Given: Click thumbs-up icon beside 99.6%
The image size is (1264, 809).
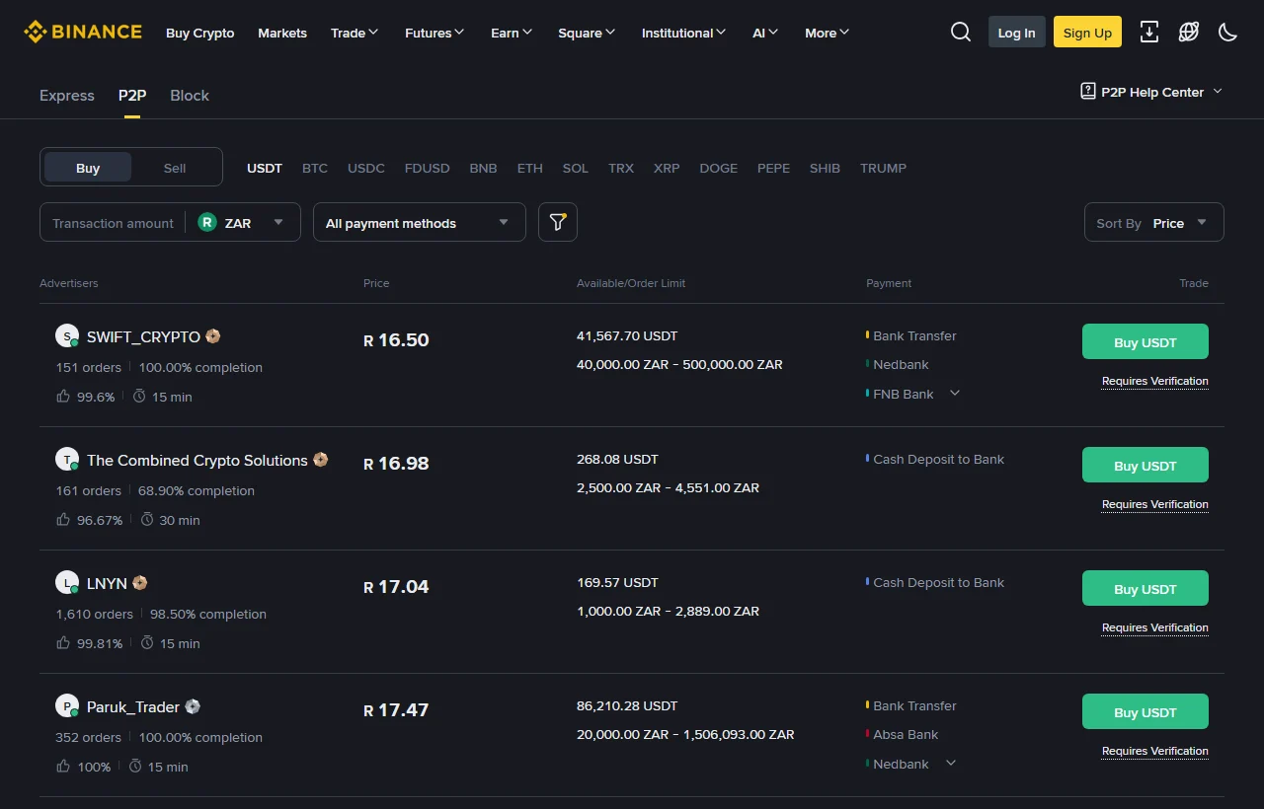Looking at the screenshot, I should tap(63, 396).
